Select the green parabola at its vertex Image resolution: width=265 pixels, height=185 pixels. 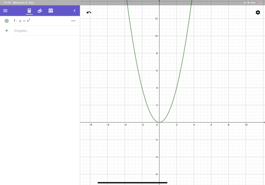(159, 122)
